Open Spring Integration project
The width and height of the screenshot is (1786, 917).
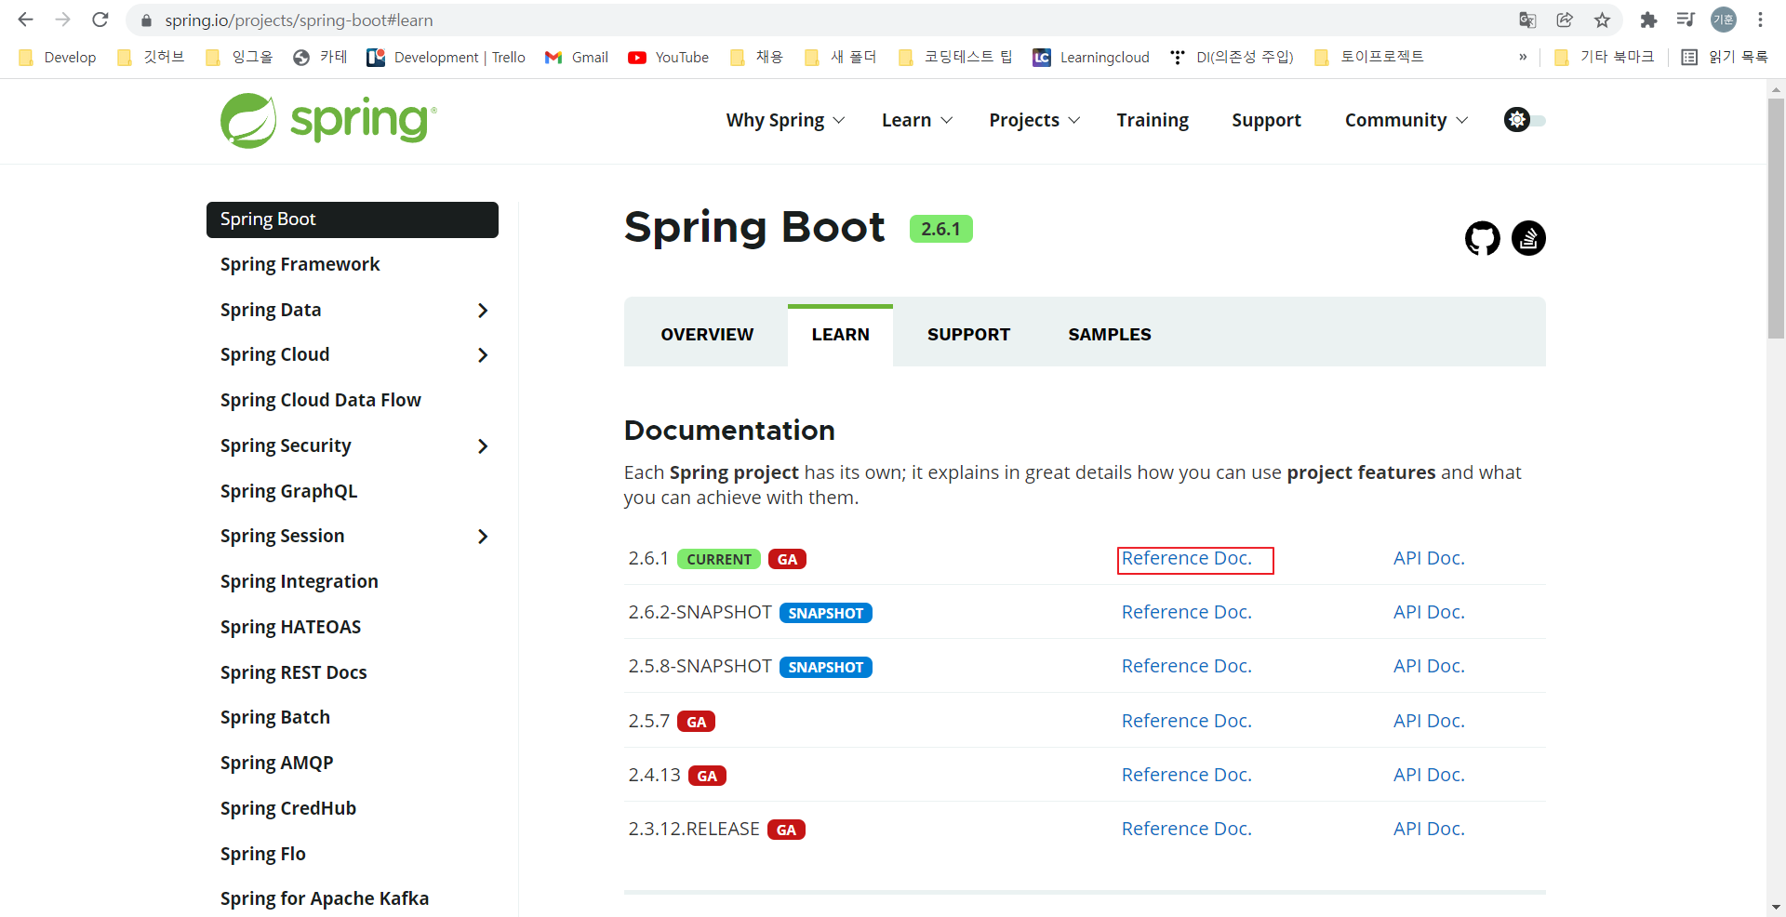(x=299, y=582)
